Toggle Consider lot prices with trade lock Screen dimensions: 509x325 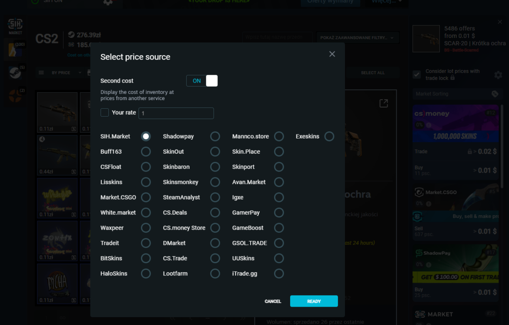click(x=417, y=75)
